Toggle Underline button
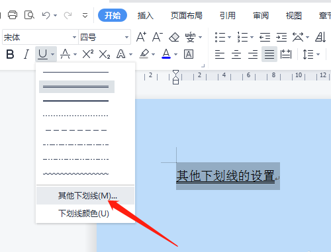 pos(42,54)
